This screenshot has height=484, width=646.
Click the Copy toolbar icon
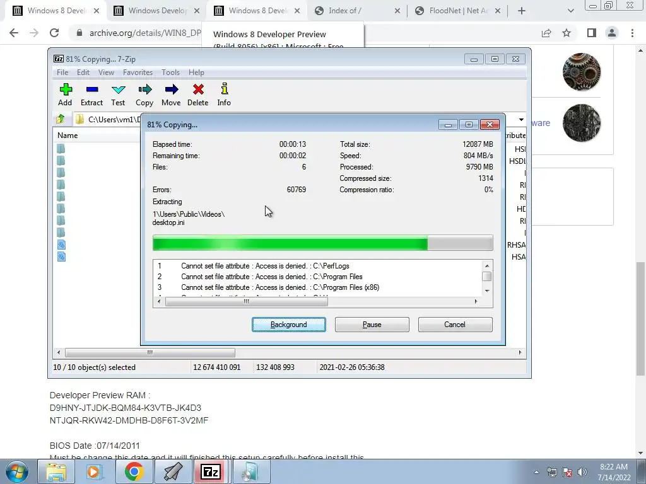144,95
